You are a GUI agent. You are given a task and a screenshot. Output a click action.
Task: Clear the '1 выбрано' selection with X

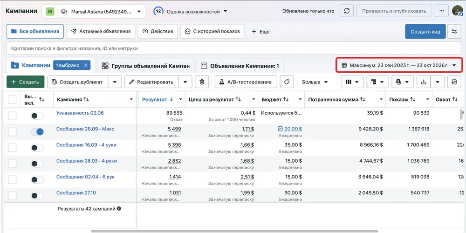(86, 65)
